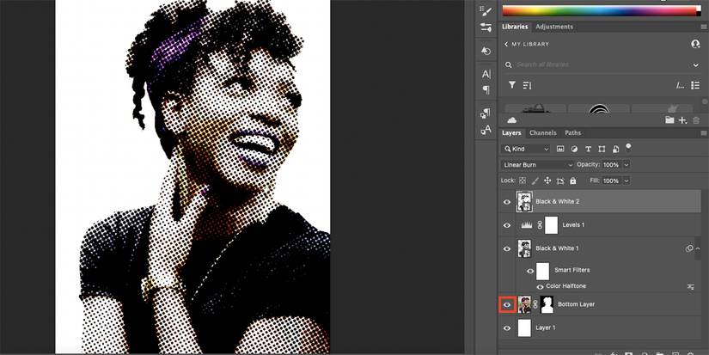Click the Opacity 100% value field
Image resolution: width=709 pixels, height=355 pixels.
pyautogui.click(x=612, y=165)
